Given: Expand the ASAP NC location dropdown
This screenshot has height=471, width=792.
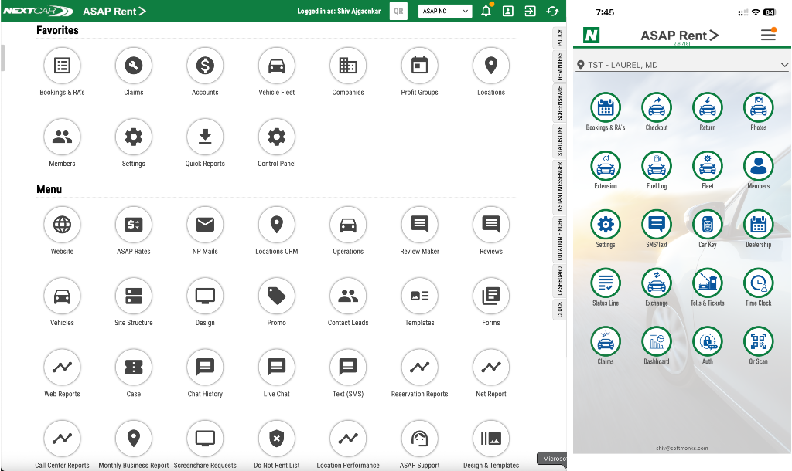Looking at the screenshot, I should tap(445, 12).
